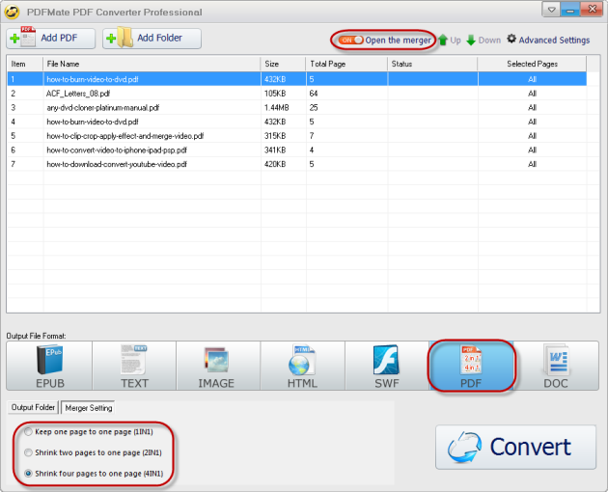This screenshot has height=492, width=608.
Task: Open the title bar dropdown menu arrow
Action: pyautogui.click(x=551, y=10)
